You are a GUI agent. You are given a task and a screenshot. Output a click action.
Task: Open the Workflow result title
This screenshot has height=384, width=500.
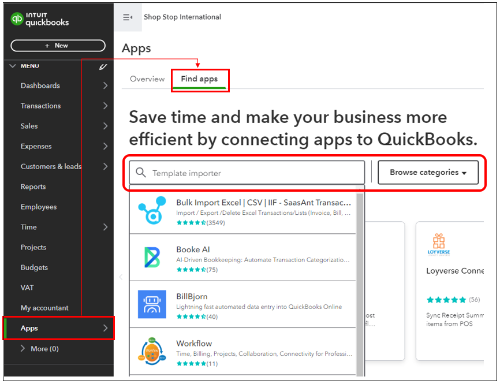click(194, 343)
